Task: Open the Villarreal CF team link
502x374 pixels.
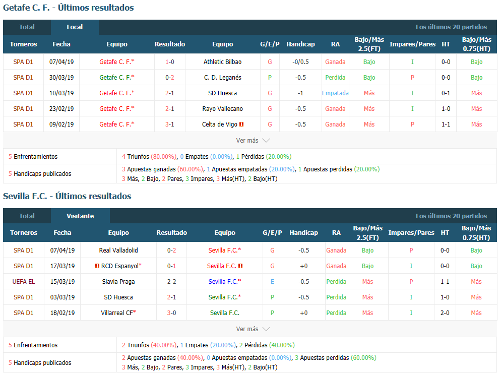Action: click(117, 313)
